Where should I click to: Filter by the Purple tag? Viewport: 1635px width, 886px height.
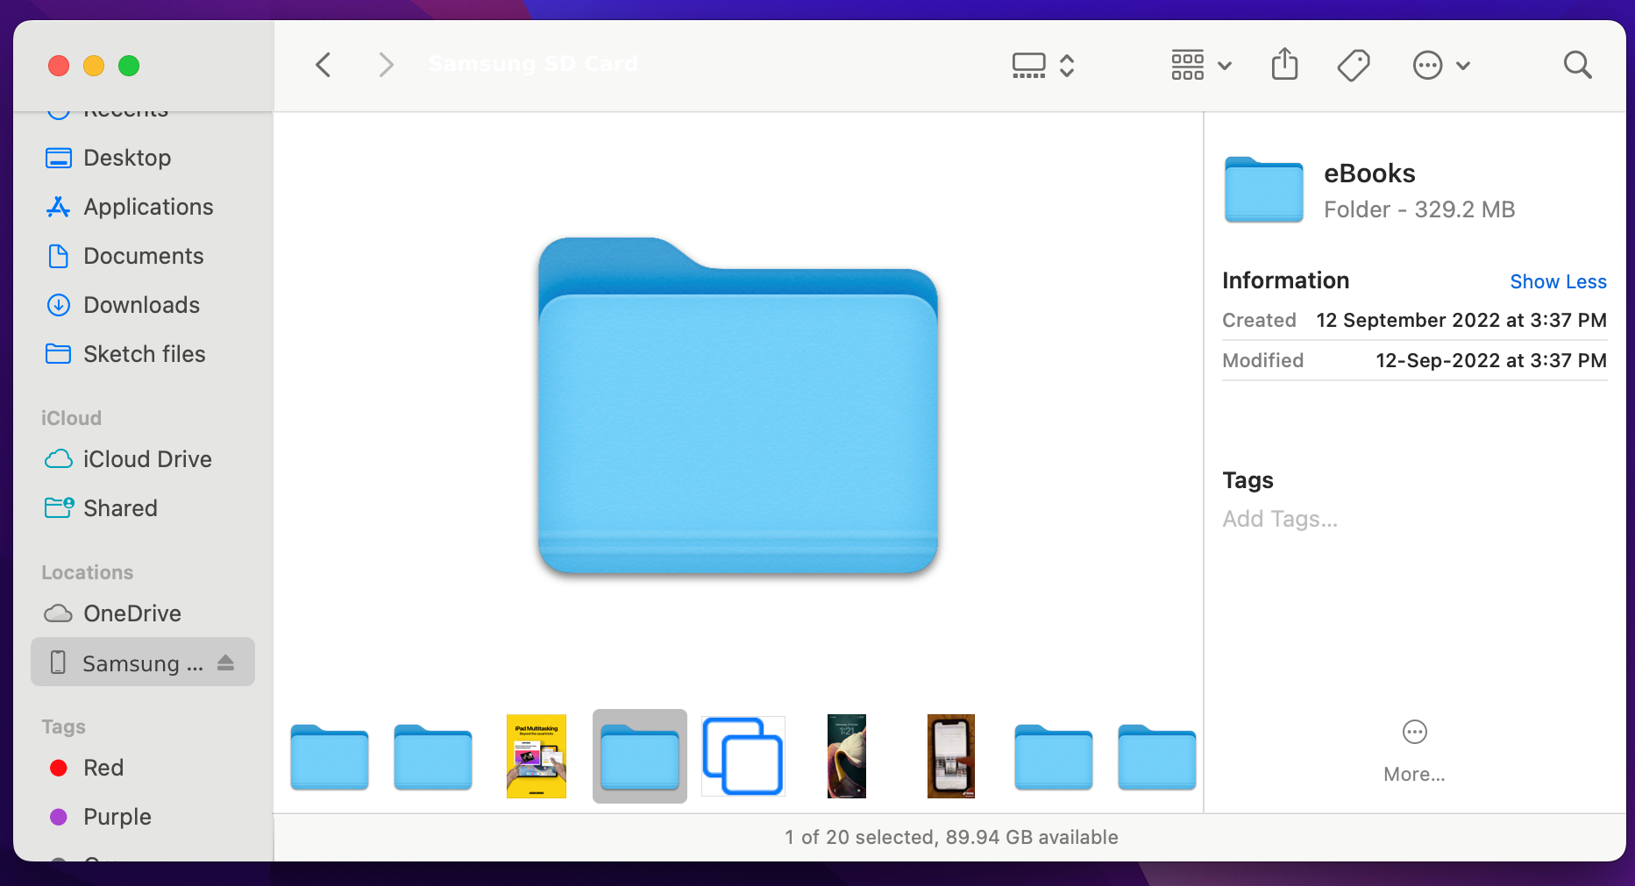click(x=143, y=817)
